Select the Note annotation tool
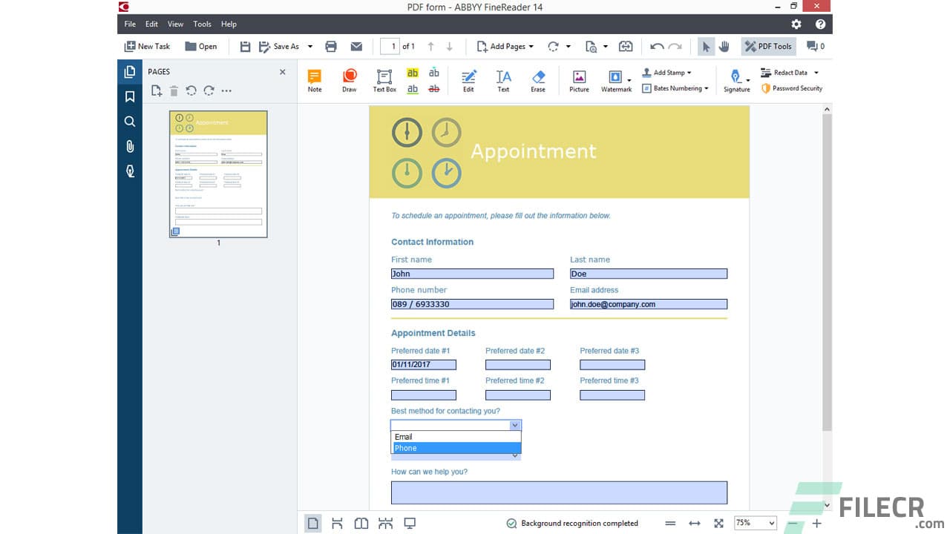Image resolution: width=950 pixels, height=534 pixels. 314,79
